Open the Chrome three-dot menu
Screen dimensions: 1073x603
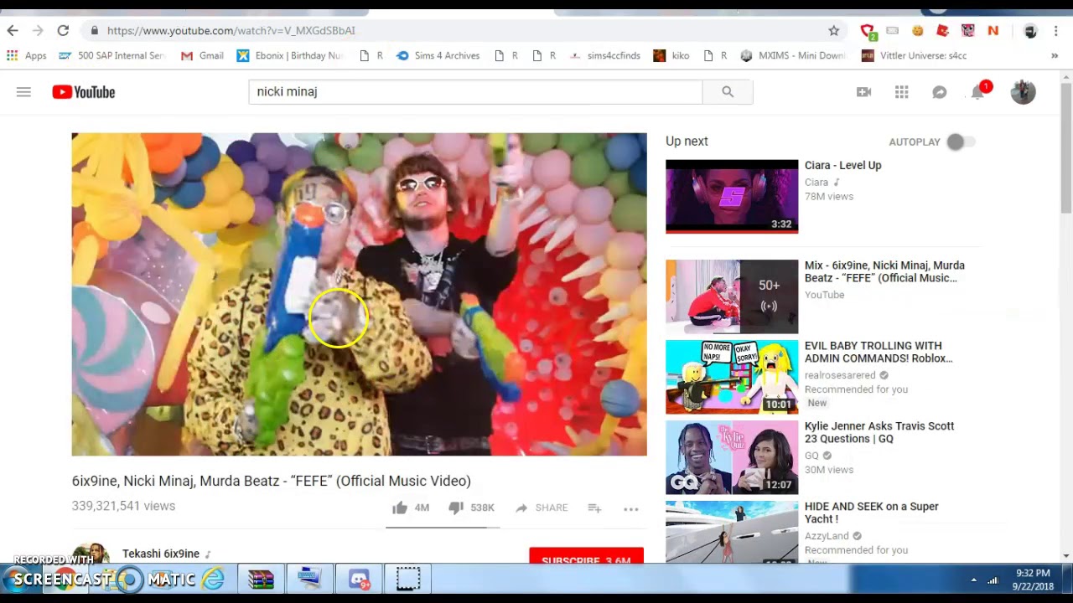point(1056,31)
